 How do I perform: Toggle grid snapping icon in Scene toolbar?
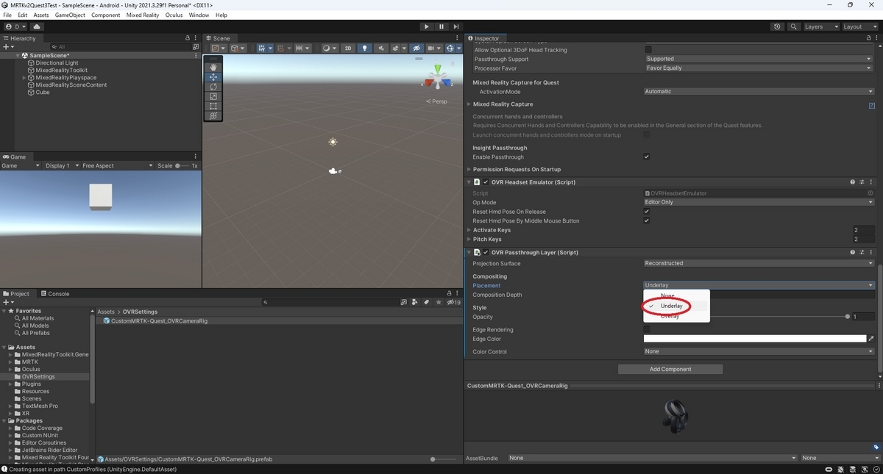(x=263, y=49)
